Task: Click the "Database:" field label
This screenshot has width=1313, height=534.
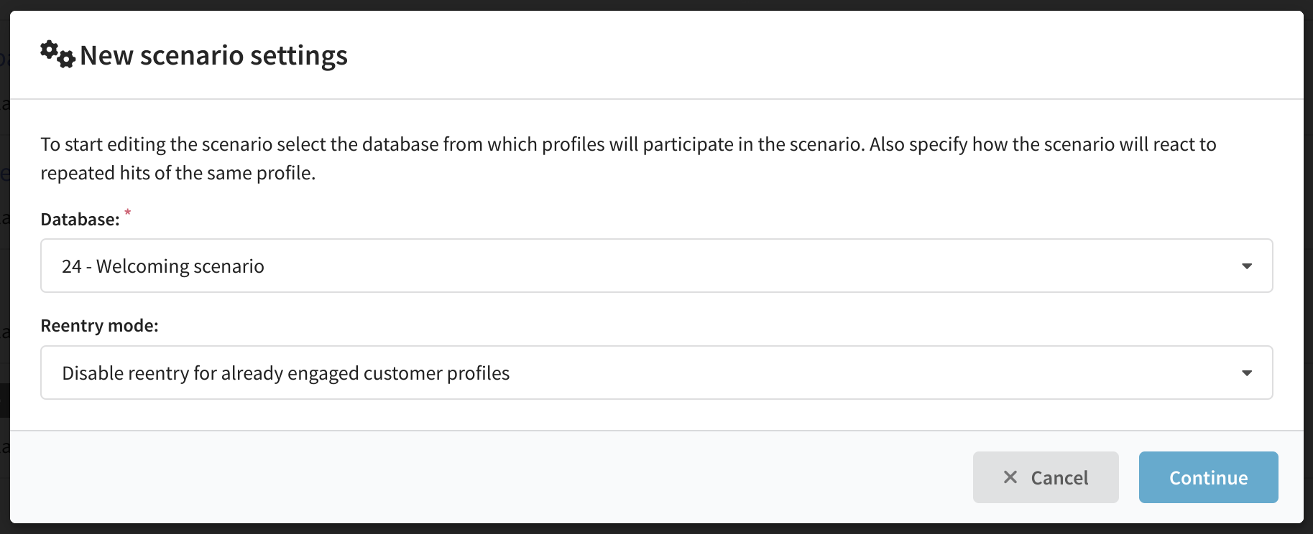Action: 80,220
